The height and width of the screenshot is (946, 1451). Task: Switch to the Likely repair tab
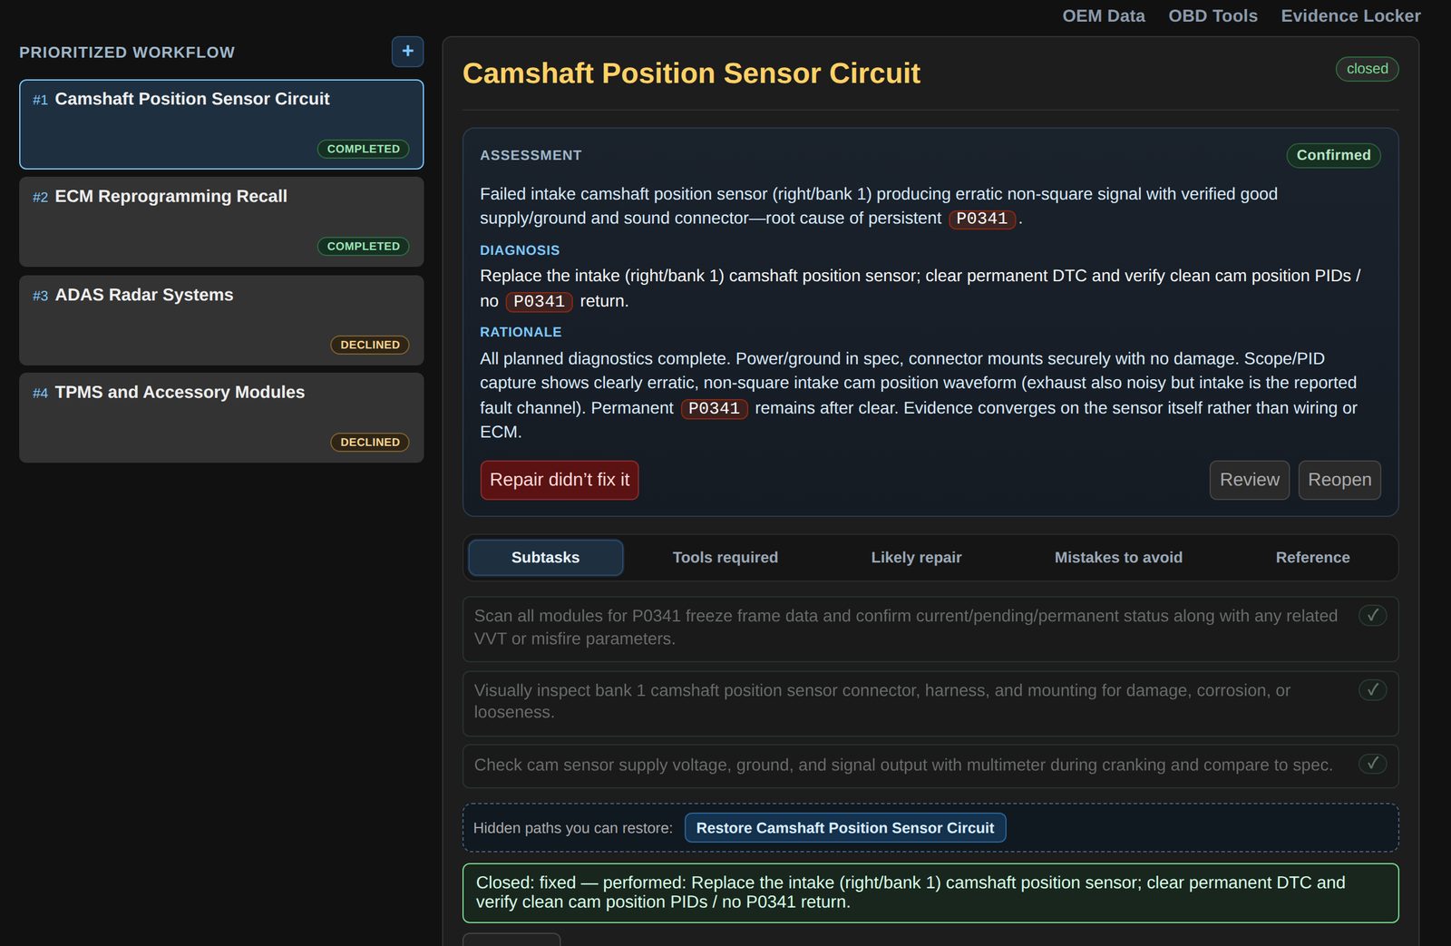[x=916, y=558]
